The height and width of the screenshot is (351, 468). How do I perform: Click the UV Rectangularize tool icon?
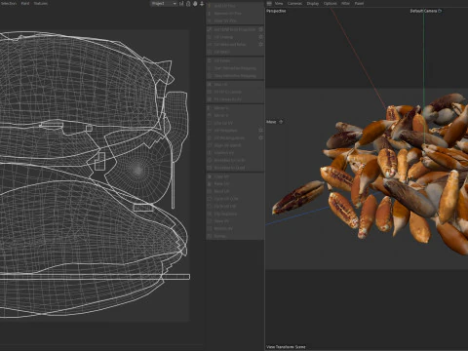(210, 137)
